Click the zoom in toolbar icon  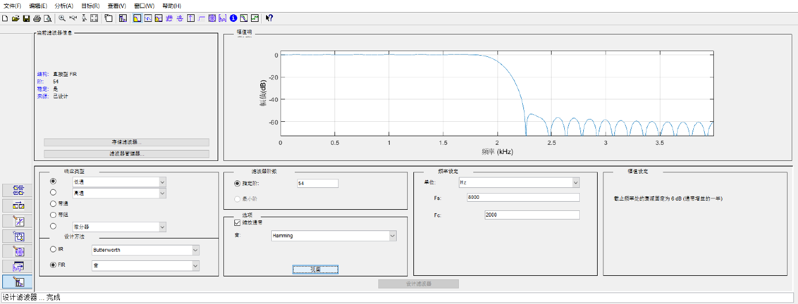click(x=62, y=18)
